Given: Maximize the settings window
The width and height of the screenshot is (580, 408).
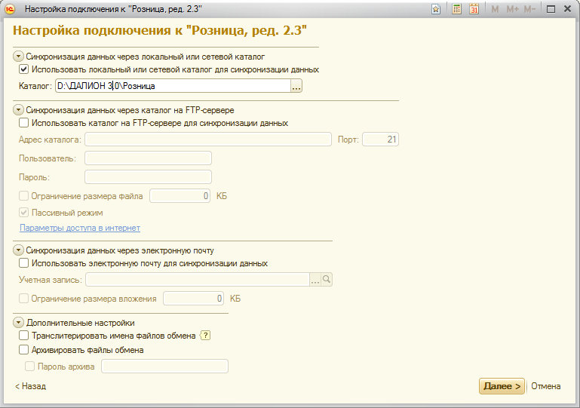Looking at the screenshot, I should [x=551, y=9].
